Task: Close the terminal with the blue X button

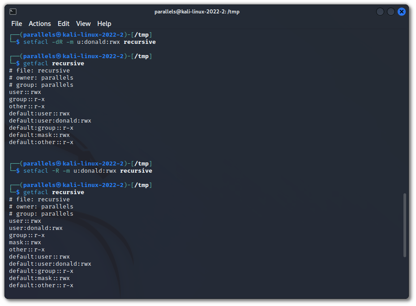Action: [402, 12]
